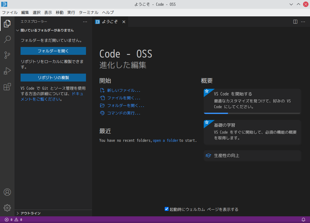Click progress bar on VS Code を開始する card
Image resolution: width=310 pixels, height=223 pixels.
click(252, 113)
